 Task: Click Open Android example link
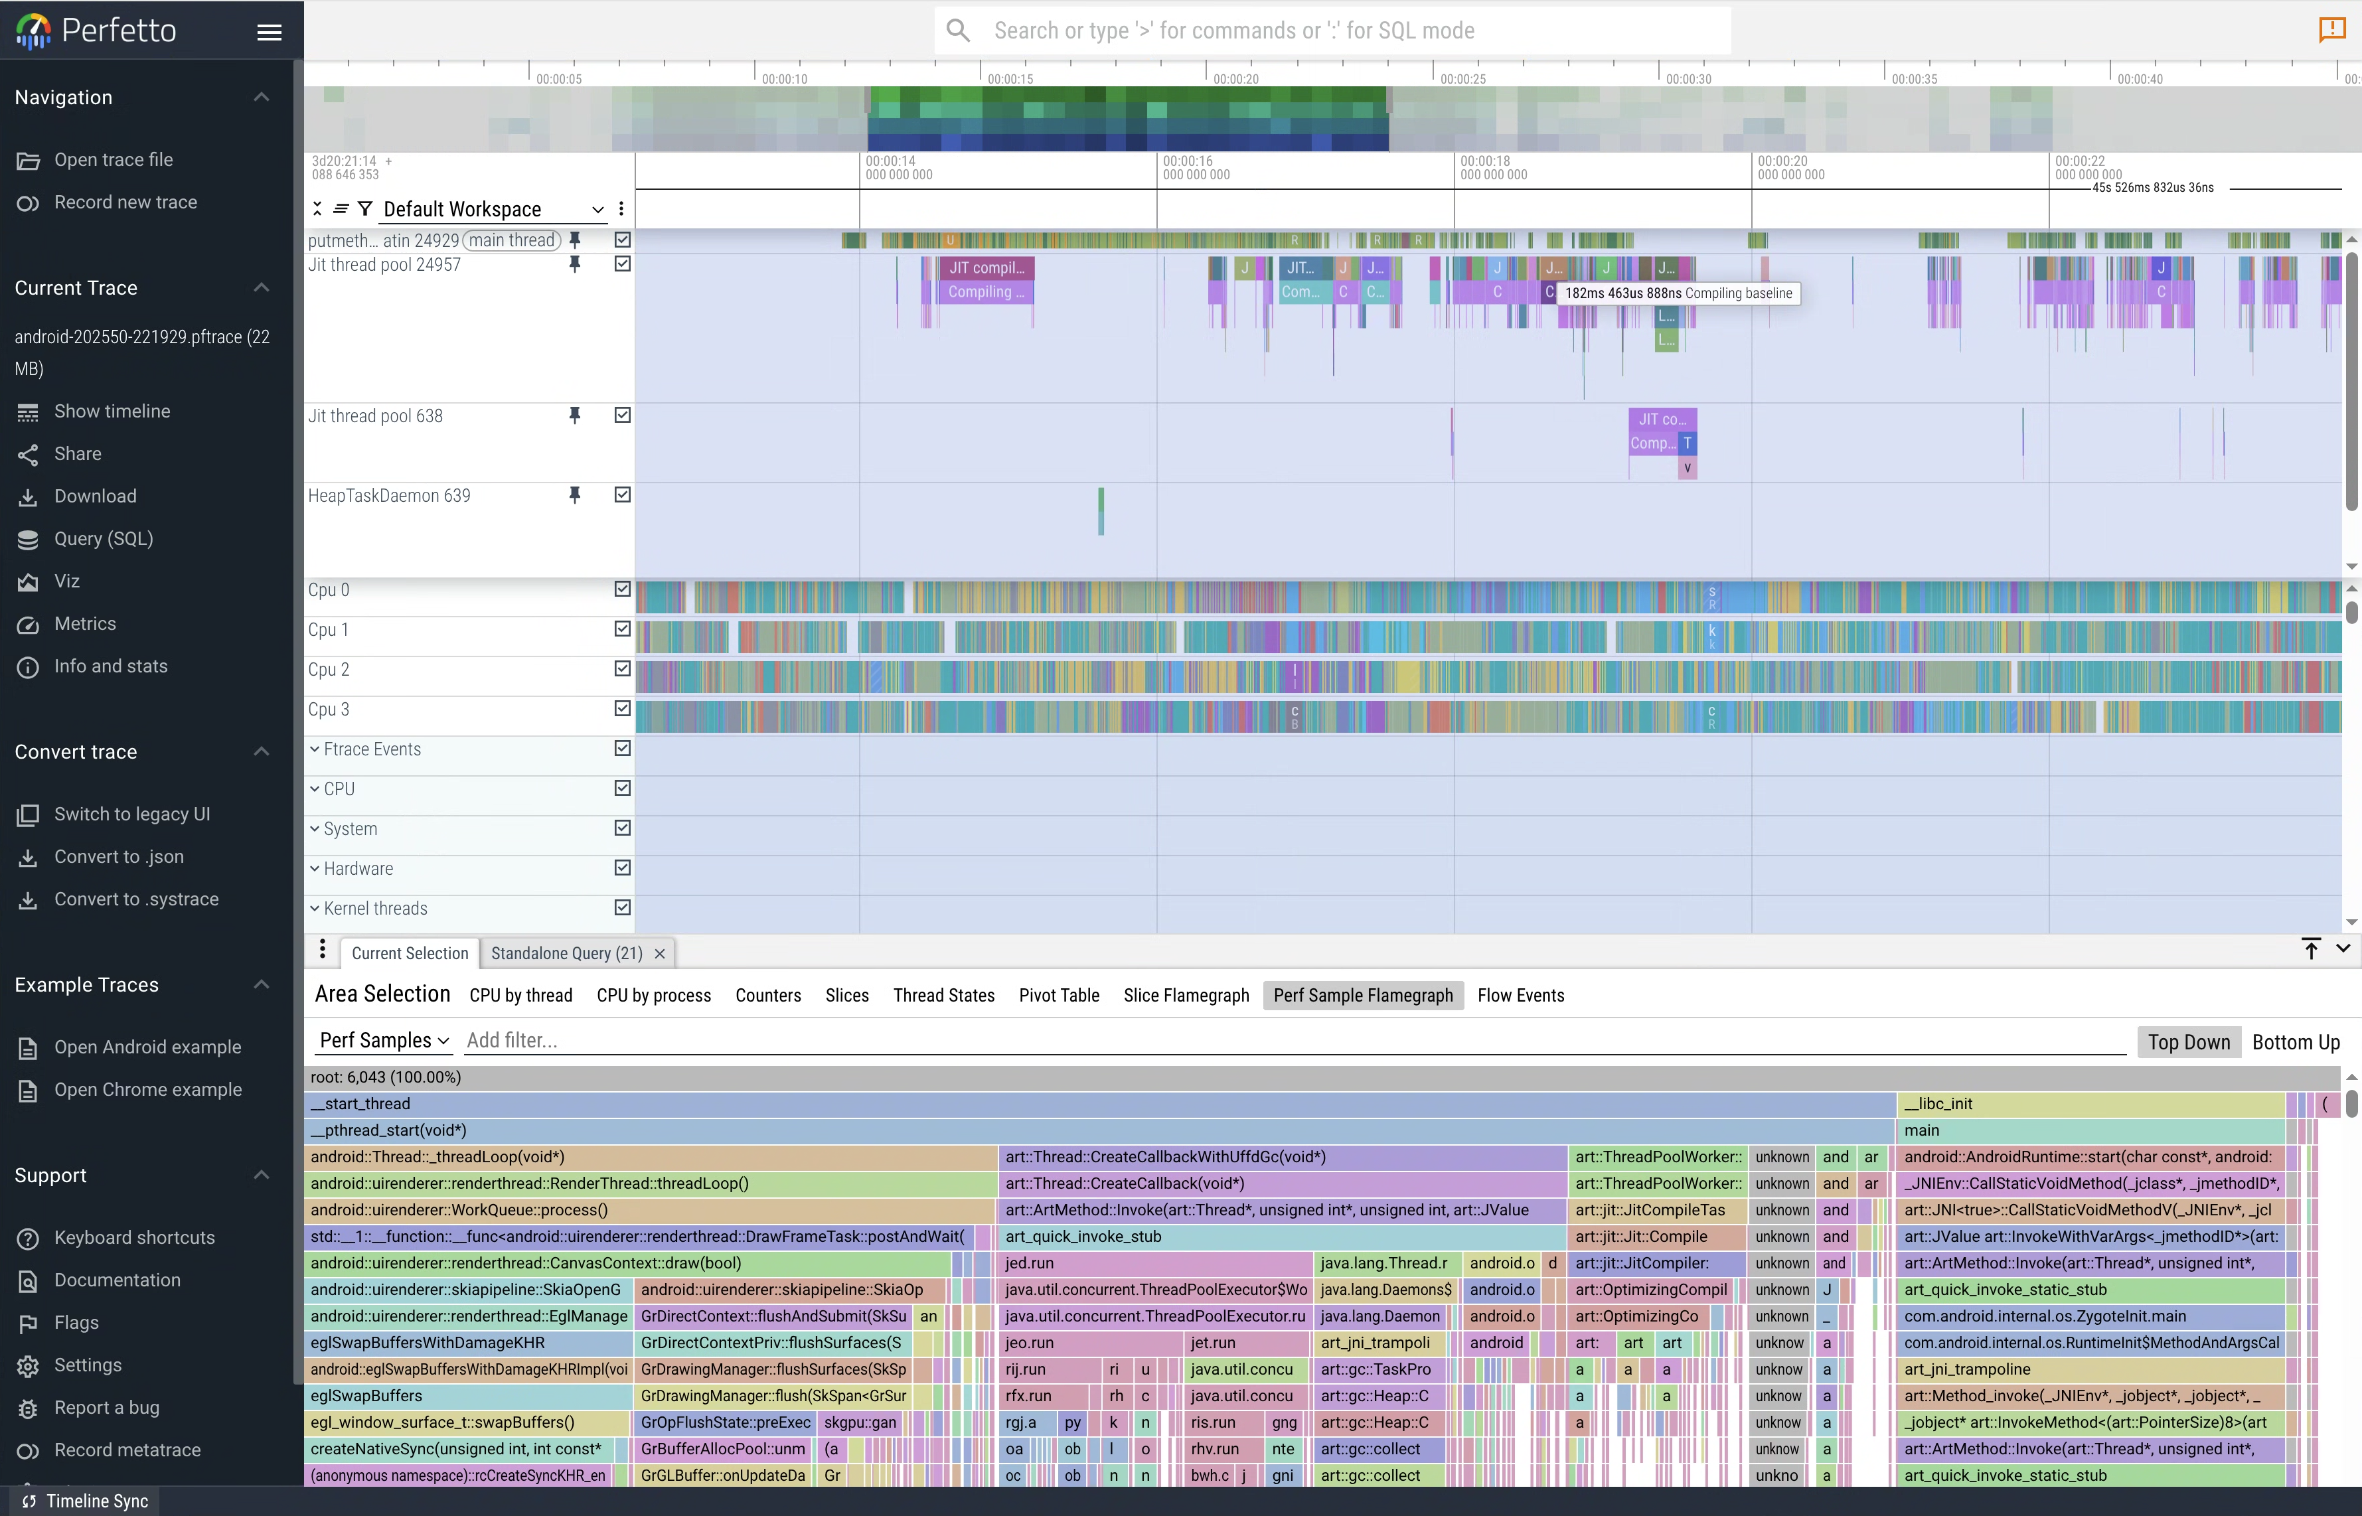(147, 1047)
